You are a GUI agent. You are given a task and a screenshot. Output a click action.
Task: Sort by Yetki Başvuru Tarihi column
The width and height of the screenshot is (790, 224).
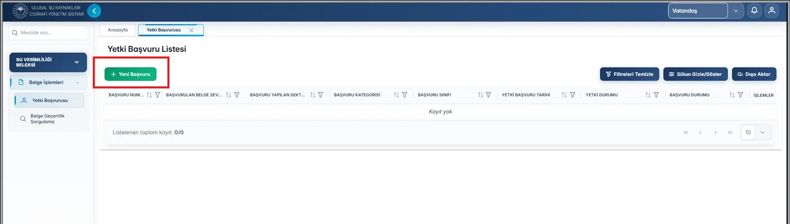[564, 95]
